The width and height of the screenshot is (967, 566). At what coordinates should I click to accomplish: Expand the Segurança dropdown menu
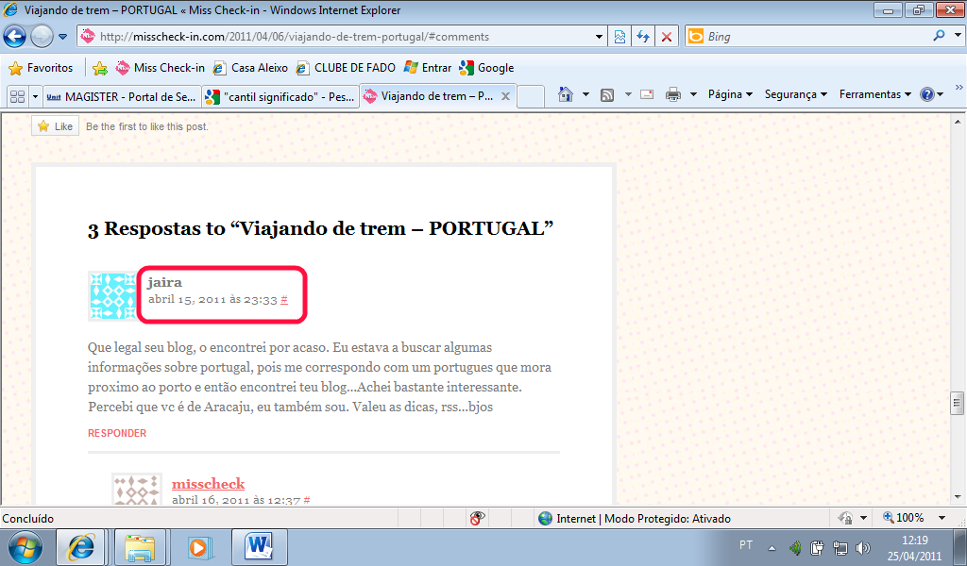pos(795,94)
